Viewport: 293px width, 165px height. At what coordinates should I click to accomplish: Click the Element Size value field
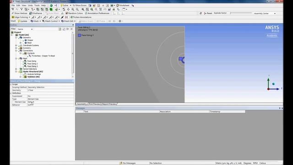point(50,102)
